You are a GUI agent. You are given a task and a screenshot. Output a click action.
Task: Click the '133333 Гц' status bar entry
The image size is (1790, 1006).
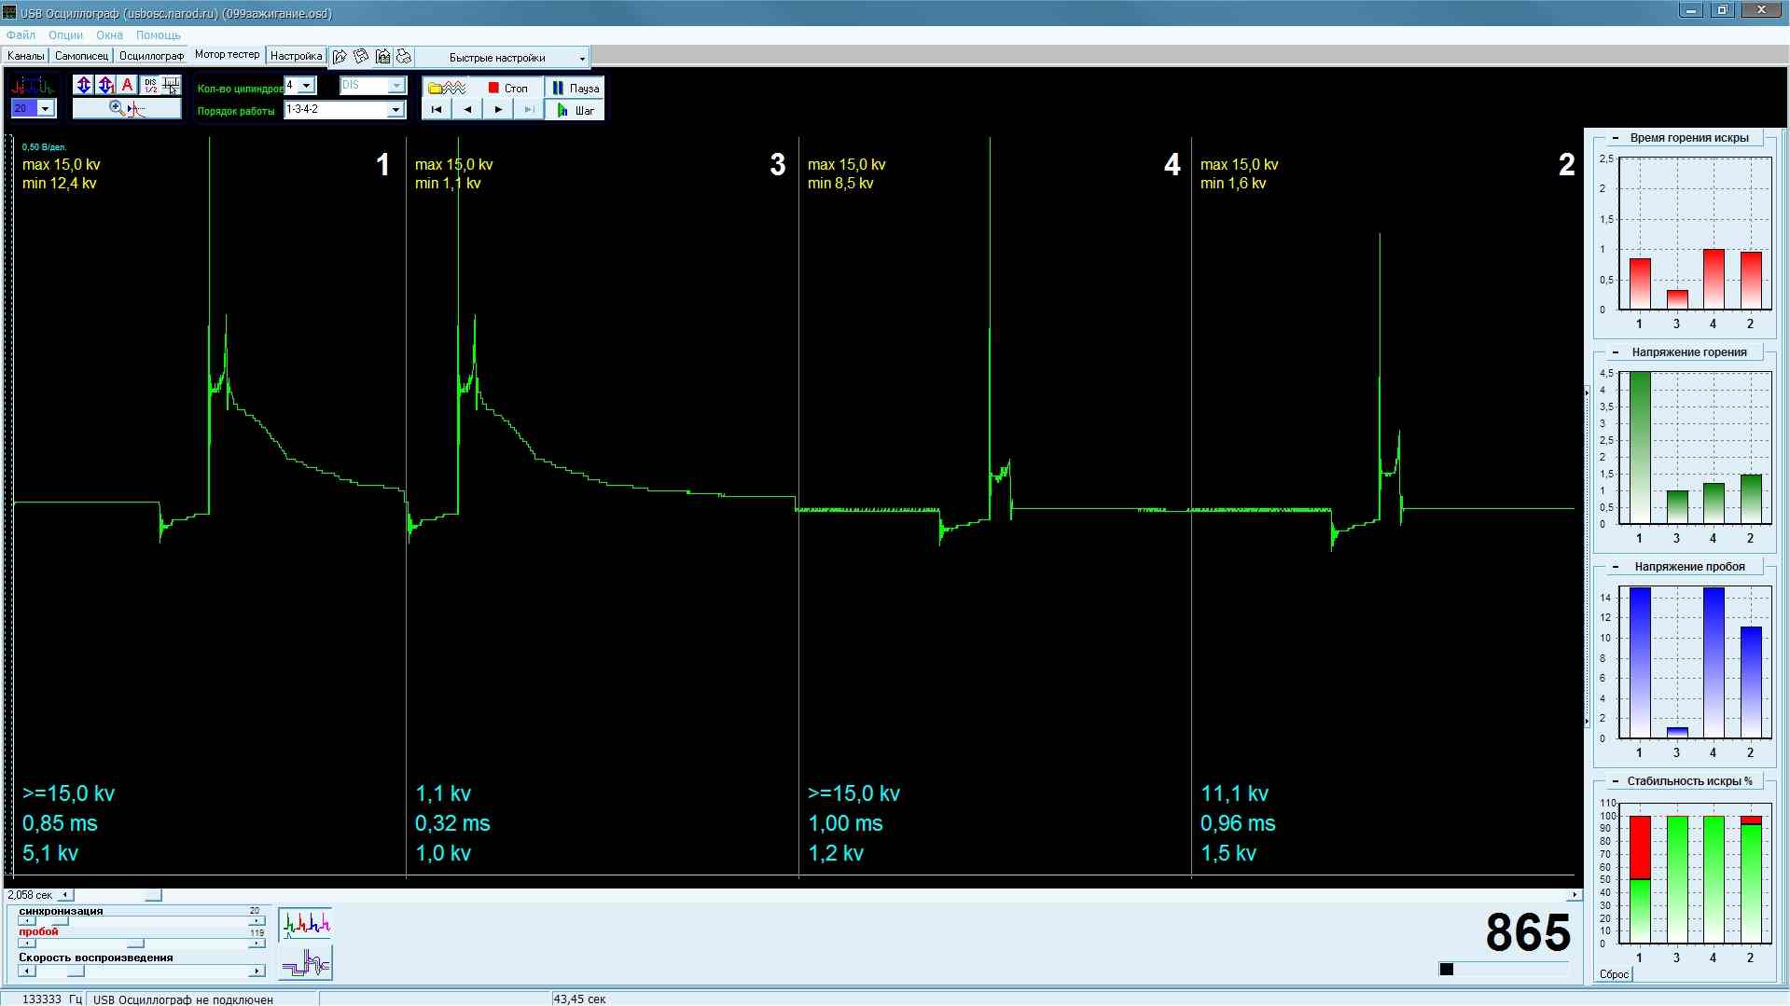tap(51, 999)
